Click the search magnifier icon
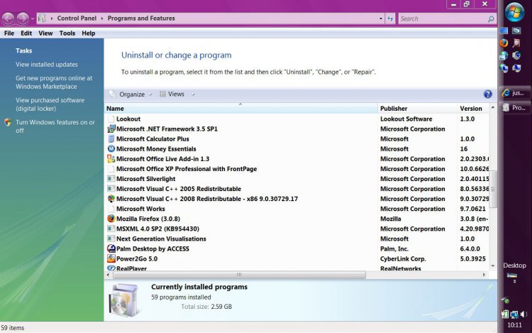This screenshot has width=532, height=333. pos(491,18)
